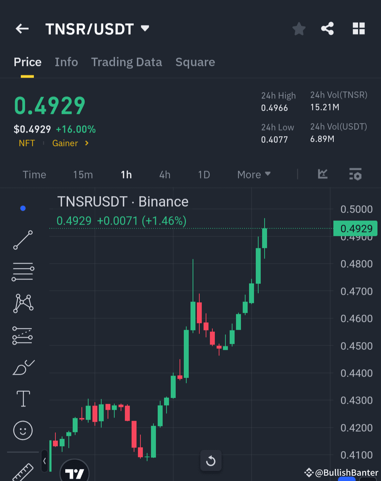
Task: Open the Gainer link
Action: click(65, 143)
